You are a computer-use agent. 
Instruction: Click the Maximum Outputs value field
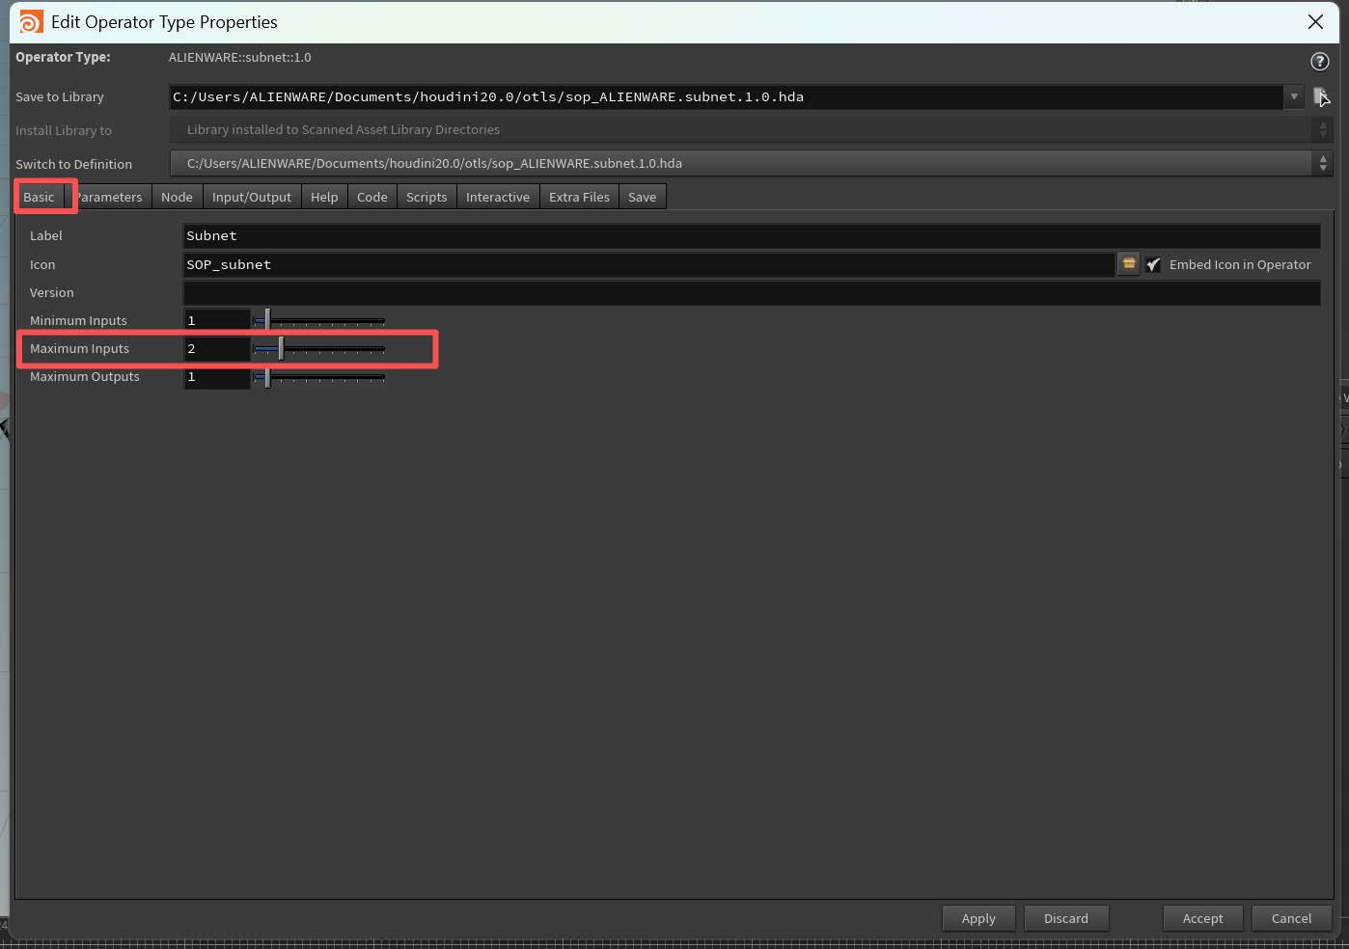217,376
